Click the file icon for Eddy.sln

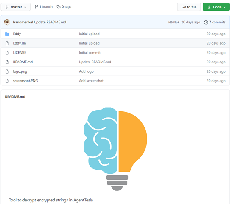(7, 43)
